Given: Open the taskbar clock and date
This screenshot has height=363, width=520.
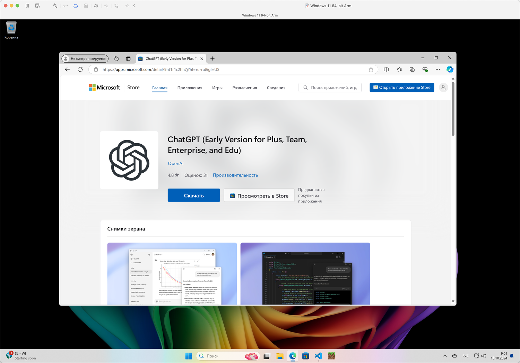Looking at the screenshot, I should tap(499, 356).
